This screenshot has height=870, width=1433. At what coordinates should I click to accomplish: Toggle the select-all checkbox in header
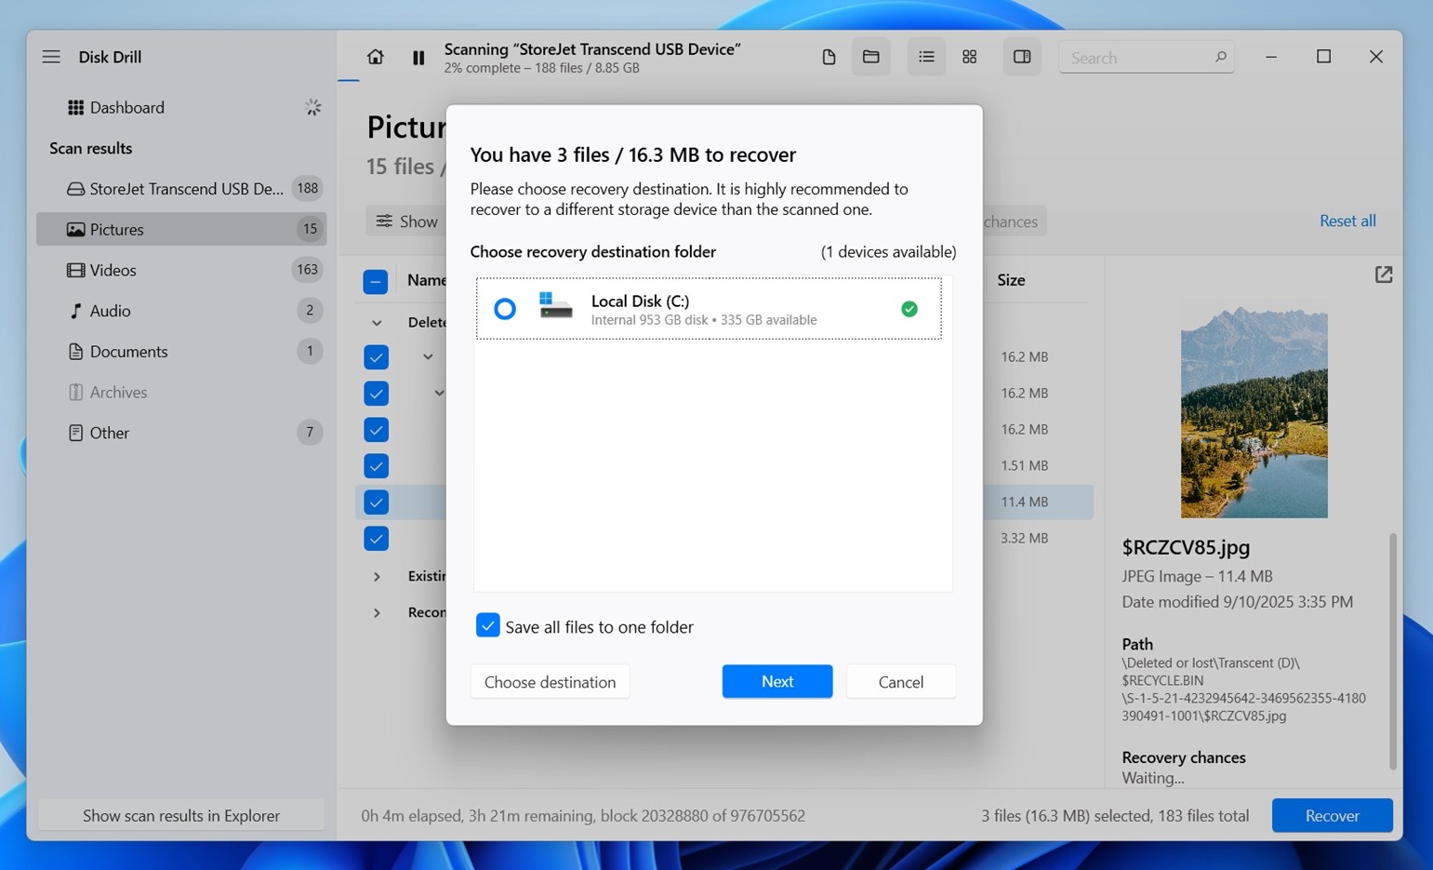(x=376, y=281)
